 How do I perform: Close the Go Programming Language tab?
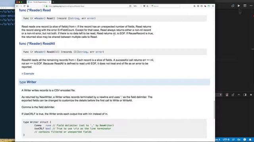click(x=50, y=2)
